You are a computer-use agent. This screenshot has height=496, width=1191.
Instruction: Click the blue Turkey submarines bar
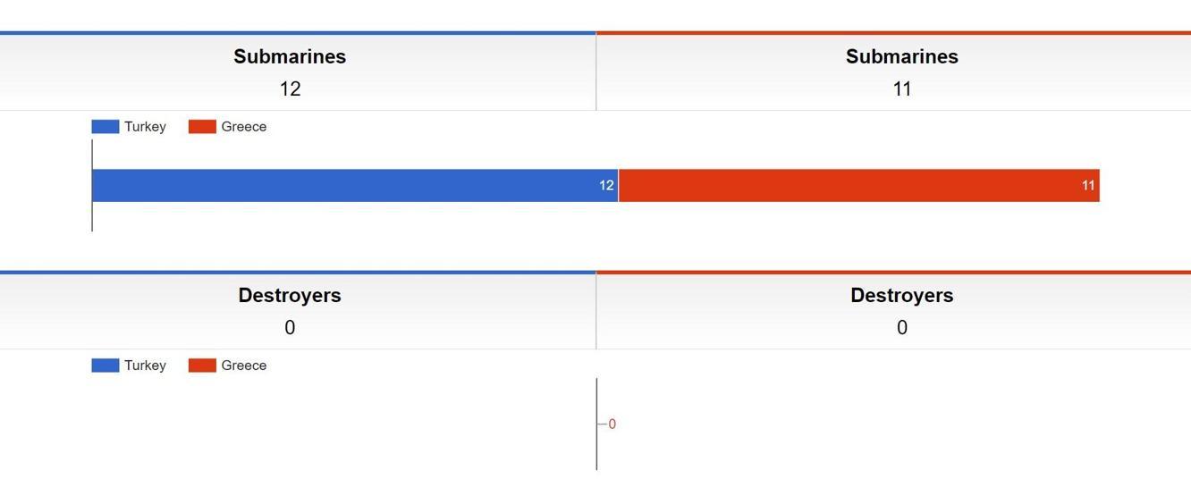(355, 185)
